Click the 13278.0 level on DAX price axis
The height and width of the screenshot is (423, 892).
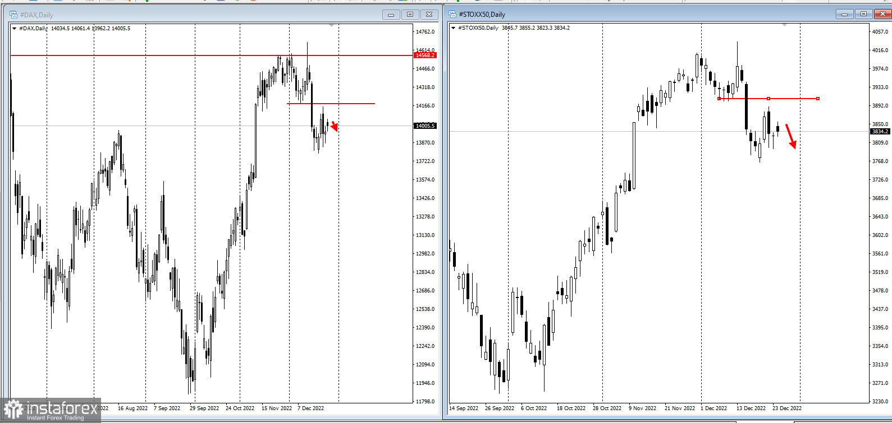pos(425,217)
